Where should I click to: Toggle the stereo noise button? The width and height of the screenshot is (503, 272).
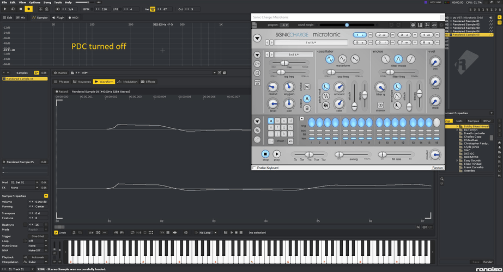click(x=380, y=105)
